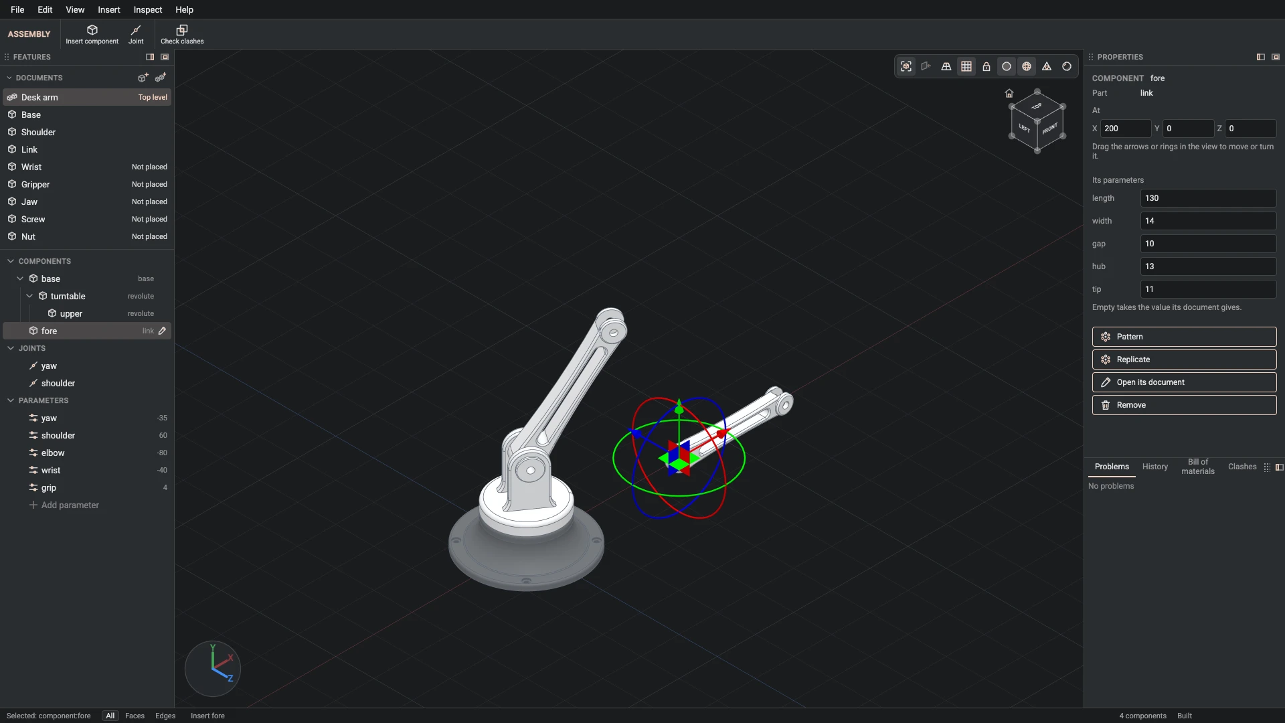
Task: Click the TOP face of the view cube
Action: click(x=1037, y=106)
